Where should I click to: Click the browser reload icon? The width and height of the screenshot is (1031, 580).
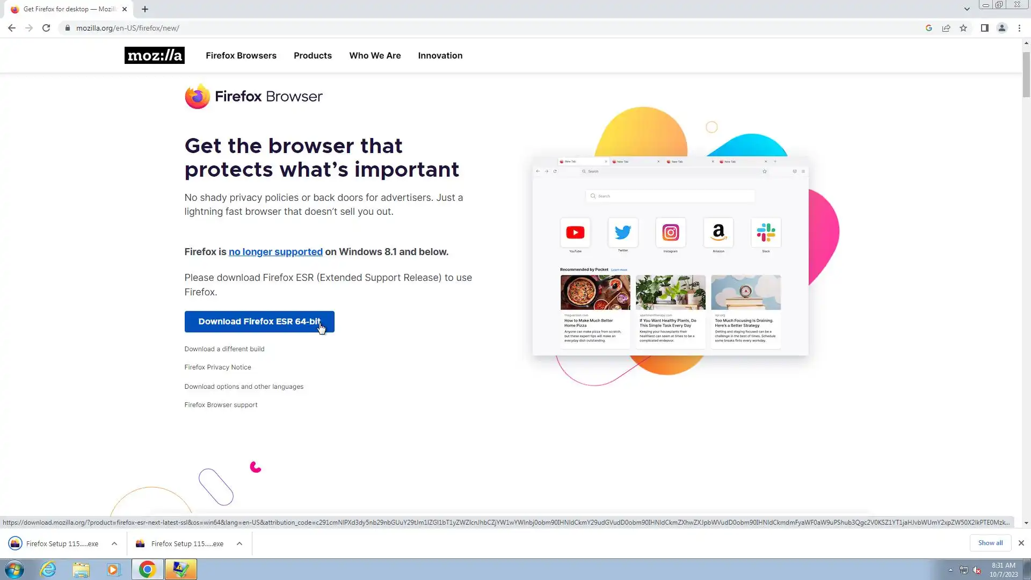tap(46, 28)
